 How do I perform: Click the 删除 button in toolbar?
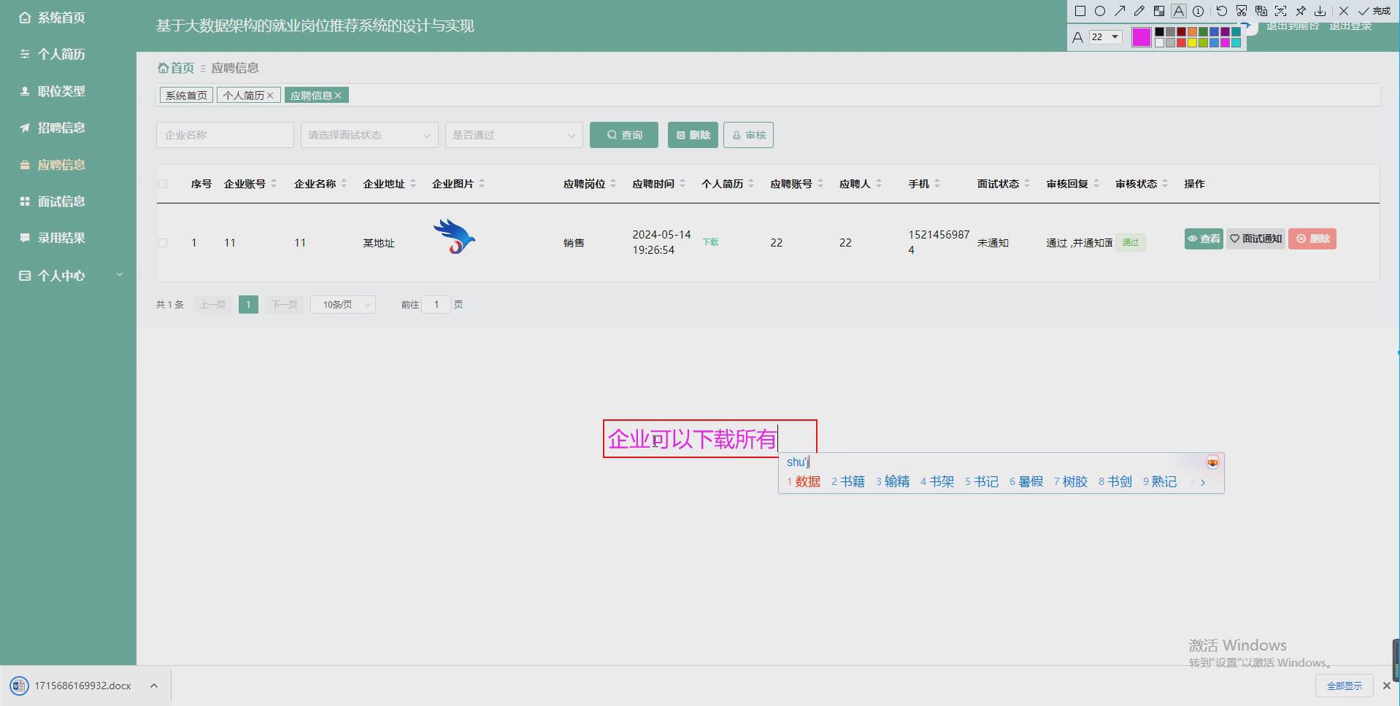[x=693, y=135]
